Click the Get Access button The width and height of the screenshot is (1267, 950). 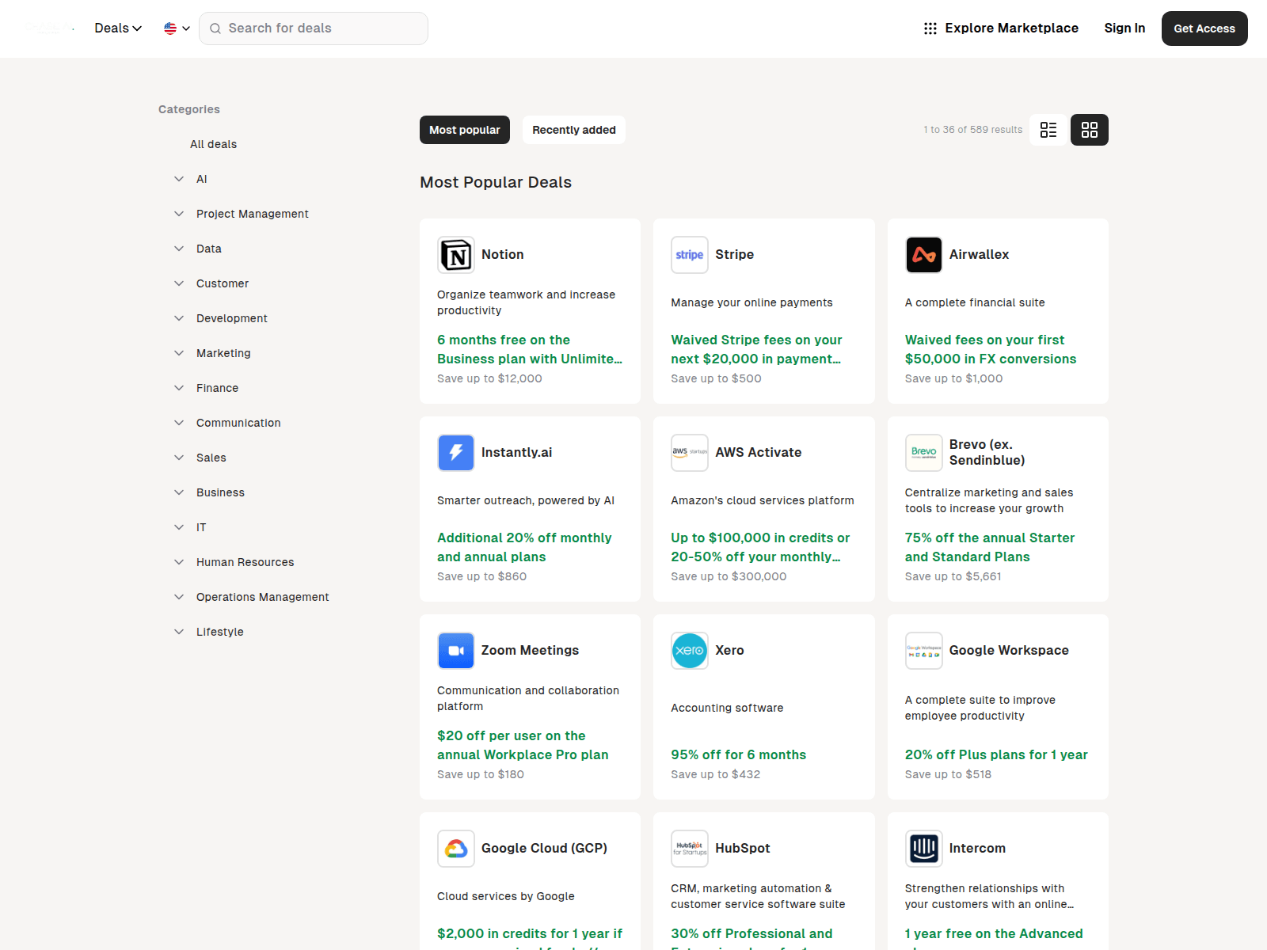coord(1204,28)
